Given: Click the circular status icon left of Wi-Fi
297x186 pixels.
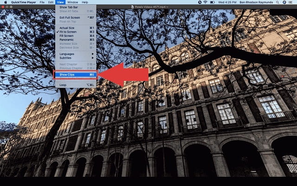Looking at the screenshot, I should [200, 2].
